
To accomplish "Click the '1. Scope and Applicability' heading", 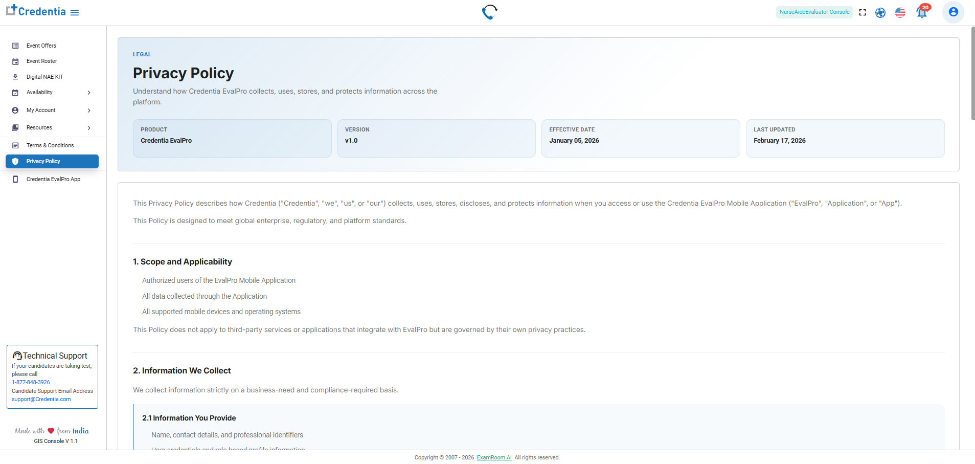I will 183,262.
